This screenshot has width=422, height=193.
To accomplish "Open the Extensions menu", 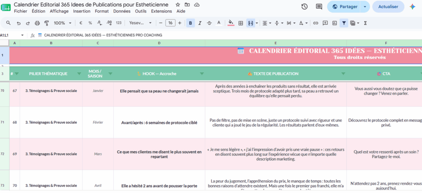I will (162, 11).
